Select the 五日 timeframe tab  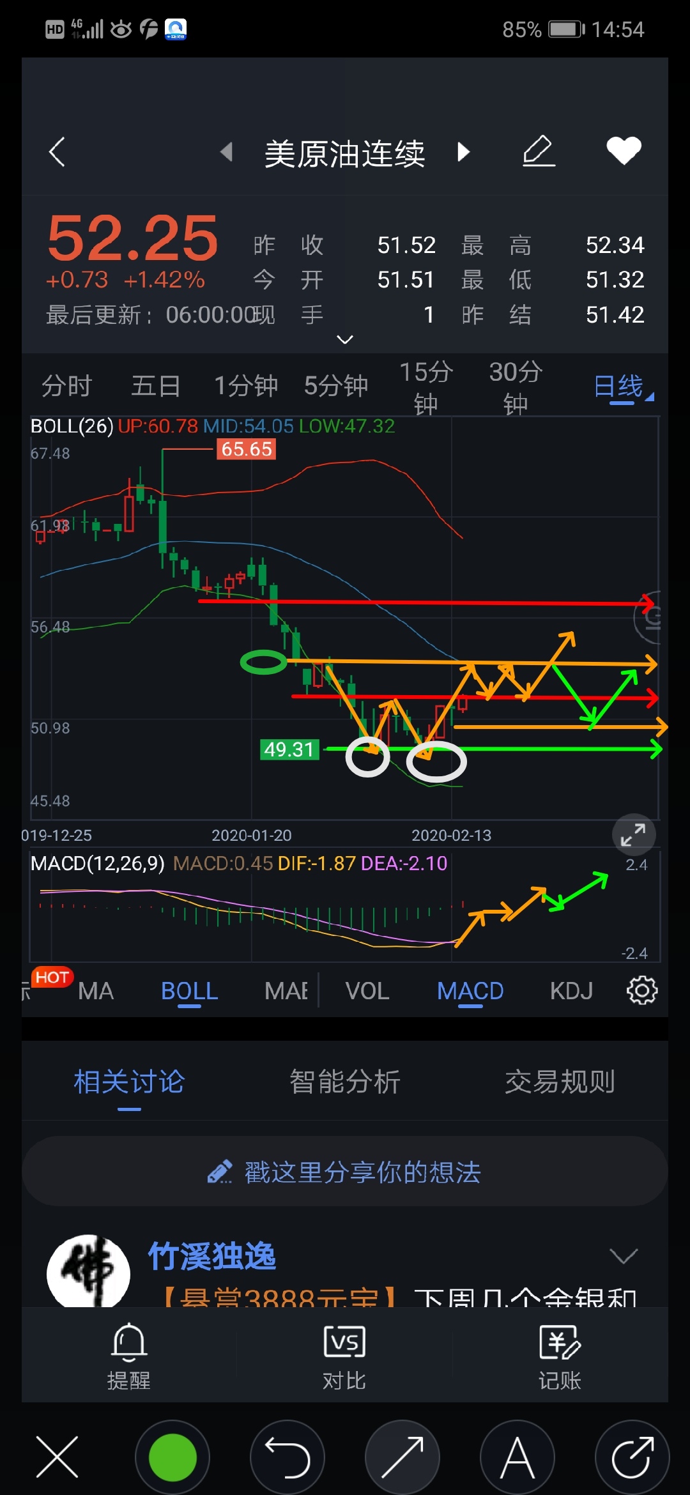point(156,386)
